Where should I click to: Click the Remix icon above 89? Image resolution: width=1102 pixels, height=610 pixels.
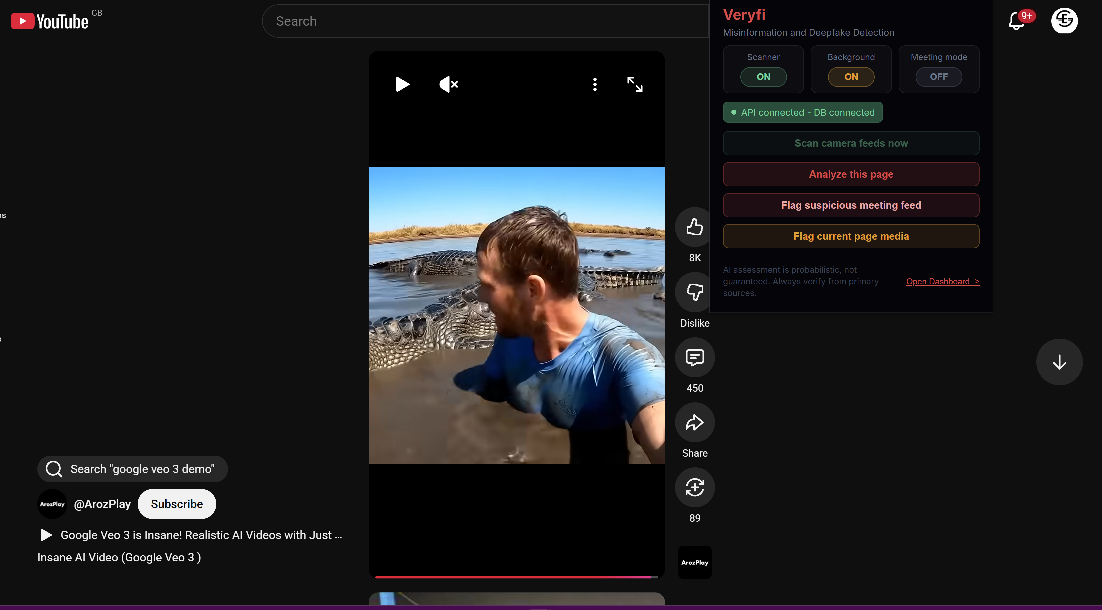[x=694, y=488]
